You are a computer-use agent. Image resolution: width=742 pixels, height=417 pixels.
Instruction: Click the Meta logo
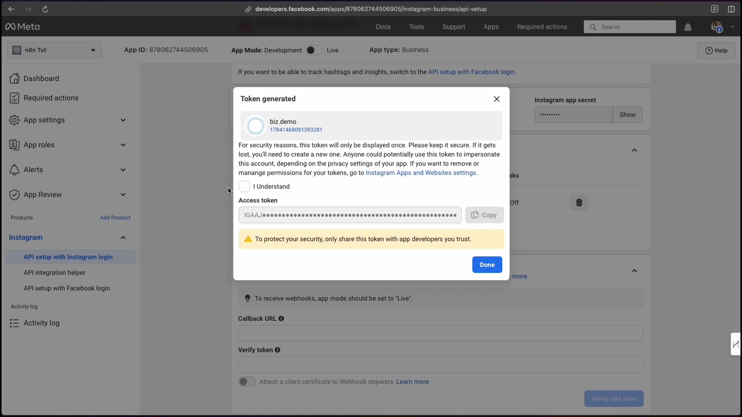click(22, 27)
